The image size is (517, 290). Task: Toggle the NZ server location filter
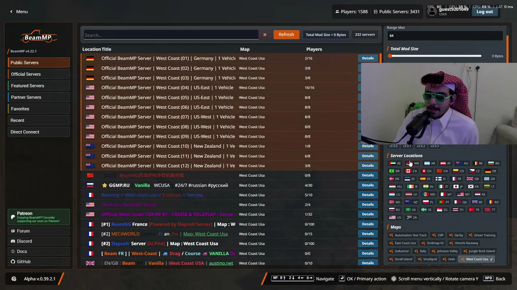(x=412, y=202)
